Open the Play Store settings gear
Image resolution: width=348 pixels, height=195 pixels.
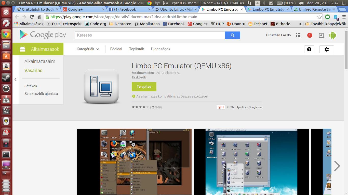(x=327, y=49)
